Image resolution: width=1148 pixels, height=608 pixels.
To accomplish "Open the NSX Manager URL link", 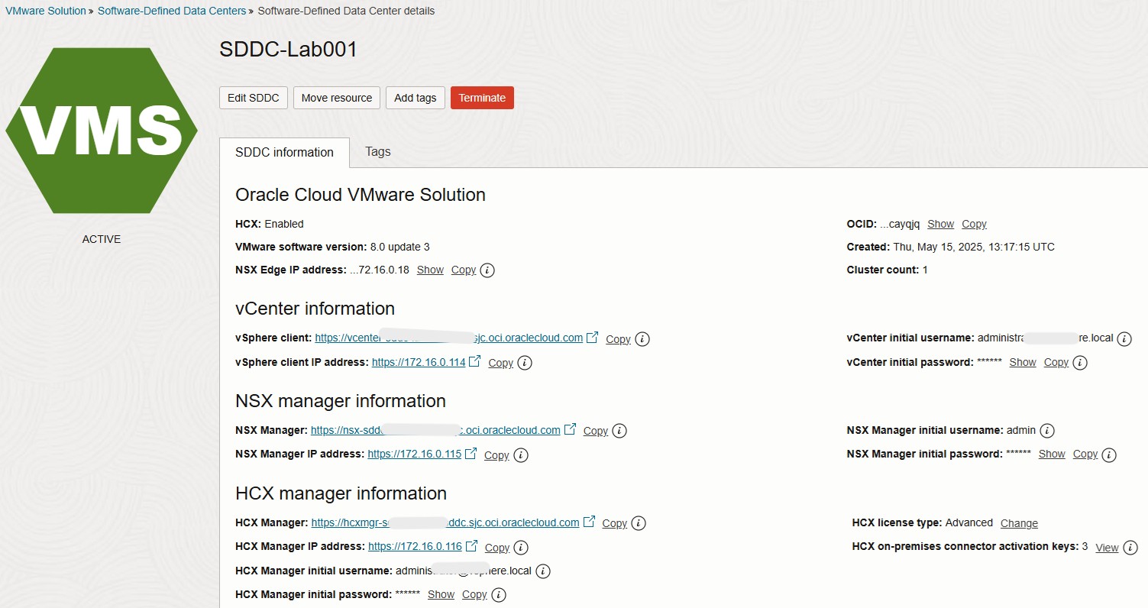I will [435, 430].
